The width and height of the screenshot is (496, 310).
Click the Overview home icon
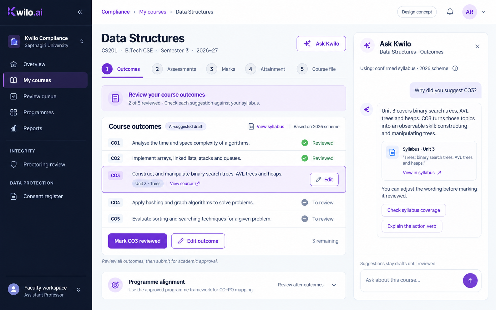[13, 64]
